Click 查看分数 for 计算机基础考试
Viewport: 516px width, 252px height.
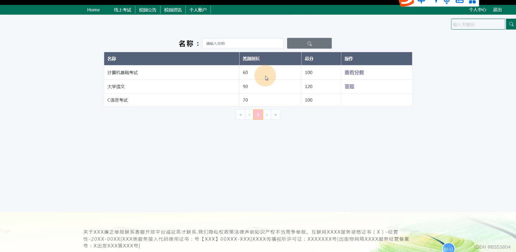[354, 73]
